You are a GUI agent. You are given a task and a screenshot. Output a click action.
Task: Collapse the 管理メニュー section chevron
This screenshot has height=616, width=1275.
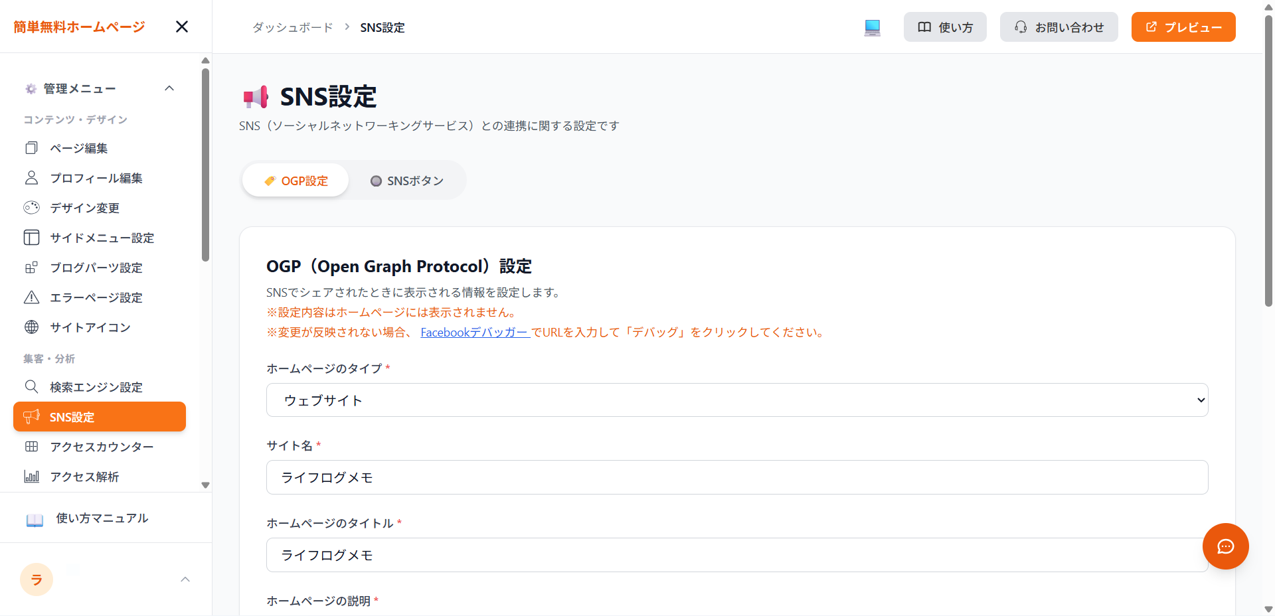[169, 88]
